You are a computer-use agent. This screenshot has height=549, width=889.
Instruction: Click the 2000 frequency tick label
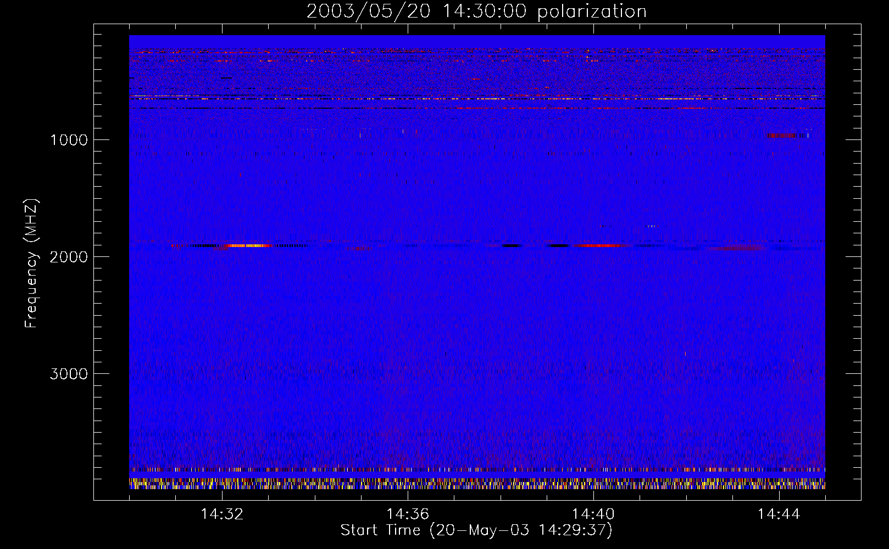point(69,257)
